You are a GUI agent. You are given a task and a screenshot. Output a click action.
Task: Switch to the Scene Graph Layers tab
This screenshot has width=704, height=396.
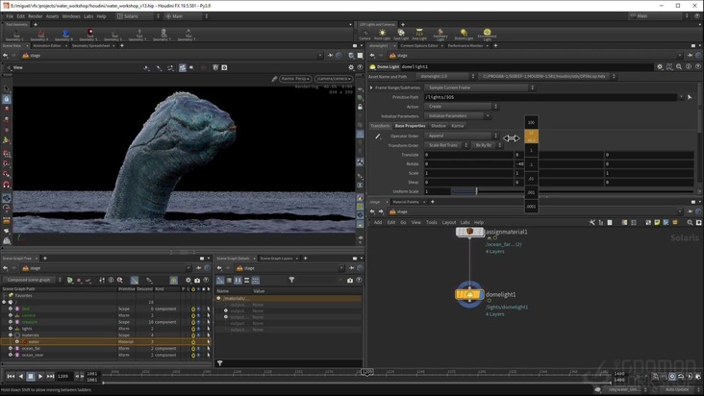[x=276, y=259]
